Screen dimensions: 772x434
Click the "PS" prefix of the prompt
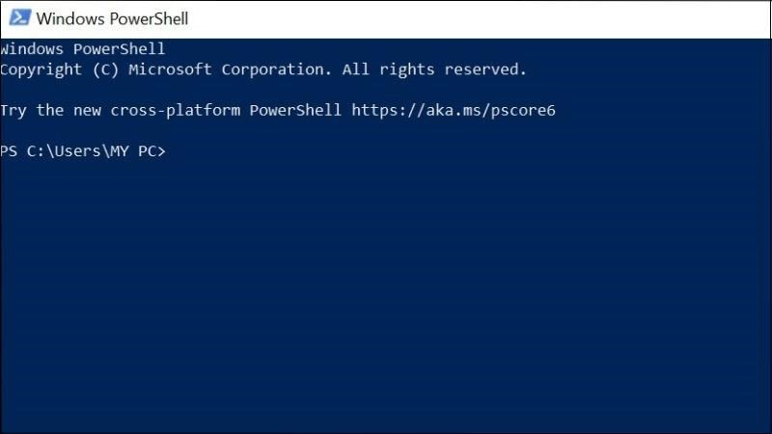9,151
